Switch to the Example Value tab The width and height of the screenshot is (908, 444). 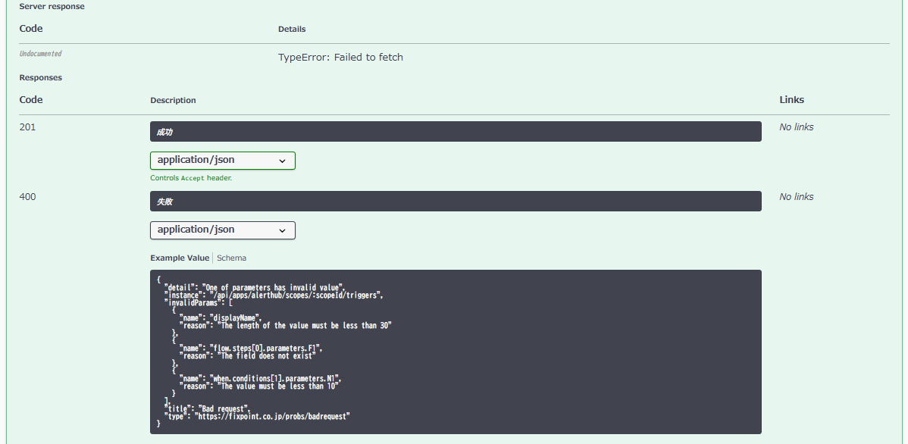coord(180,258)
